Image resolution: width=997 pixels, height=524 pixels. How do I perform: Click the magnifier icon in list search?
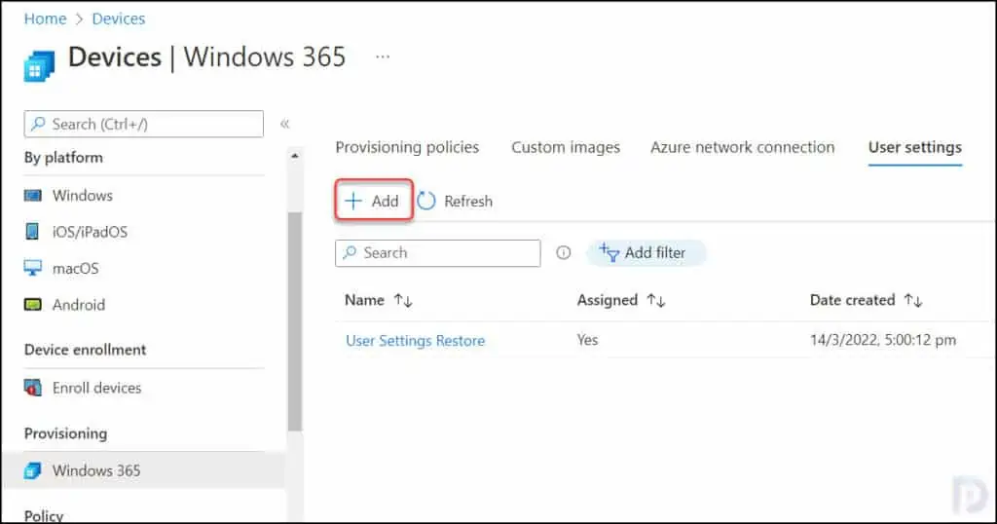350,252
